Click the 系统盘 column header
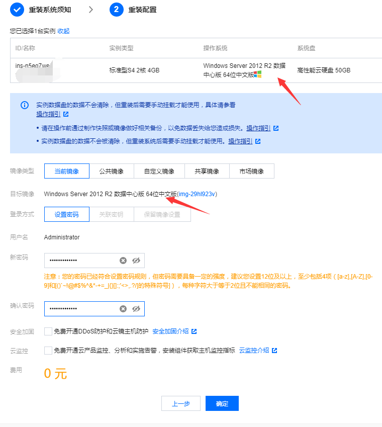This screenshot has height=427, width=382. (306, 48)
